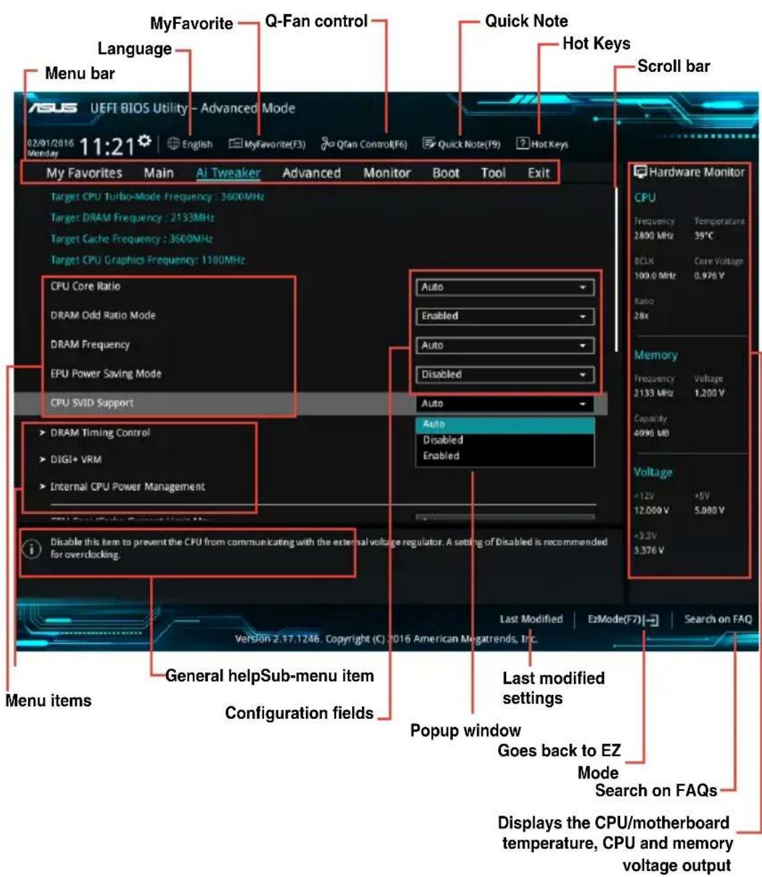
Task: Click Search on FAQ link
Action: click(718, 620)
